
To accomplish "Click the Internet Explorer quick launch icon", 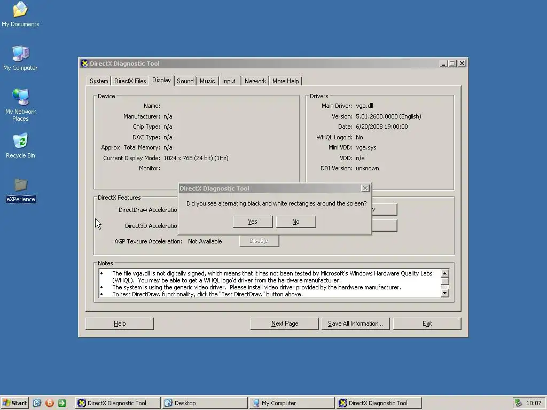I will [37, 403].
